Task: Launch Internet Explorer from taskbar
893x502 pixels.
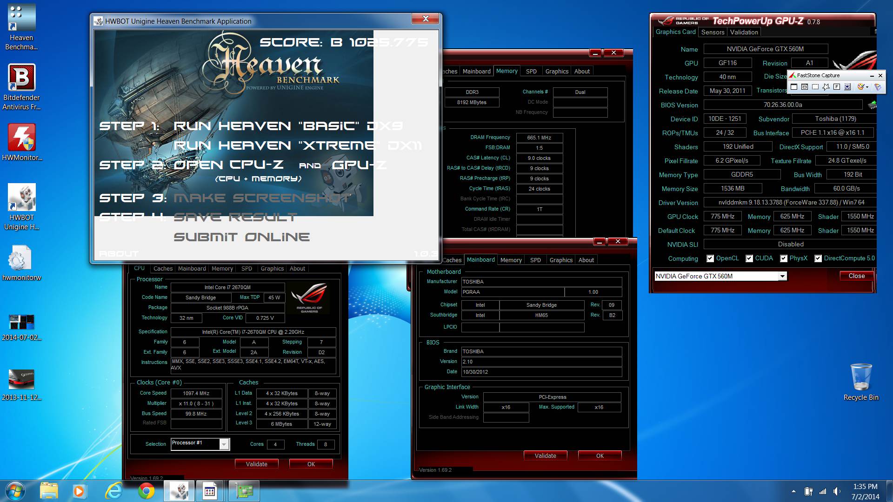Action: 113,491
